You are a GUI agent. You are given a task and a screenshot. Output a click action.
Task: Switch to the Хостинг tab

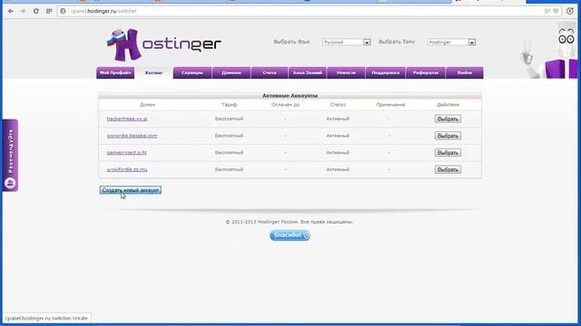(153, 72)
